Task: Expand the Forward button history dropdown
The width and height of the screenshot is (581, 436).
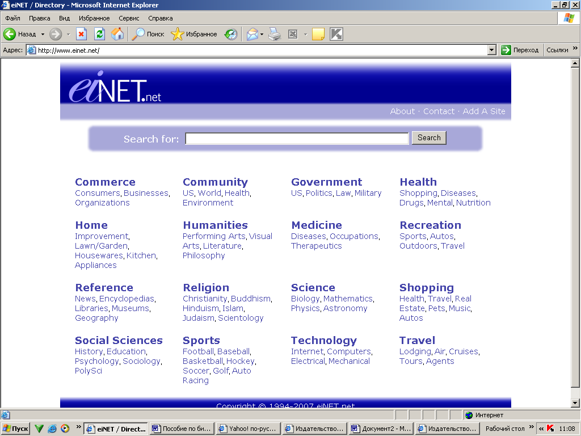Action: pyautogui.click(x=68, y=34)
